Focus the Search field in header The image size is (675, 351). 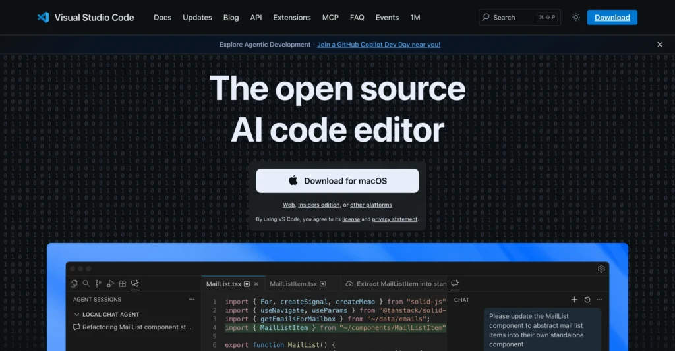519,17
